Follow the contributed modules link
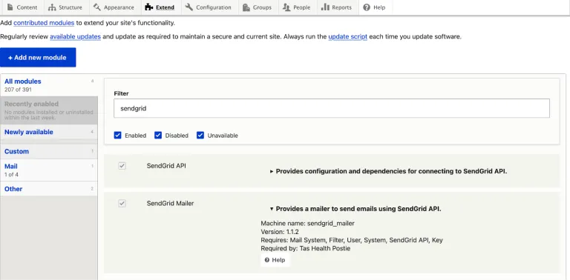This screenshot has height=280, width=570. 44,23
